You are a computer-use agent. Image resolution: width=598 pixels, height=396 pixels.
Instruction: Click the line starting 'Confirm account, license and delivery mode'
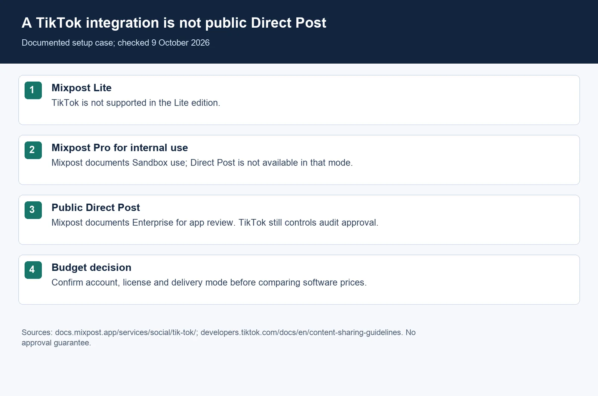[209, 283]
